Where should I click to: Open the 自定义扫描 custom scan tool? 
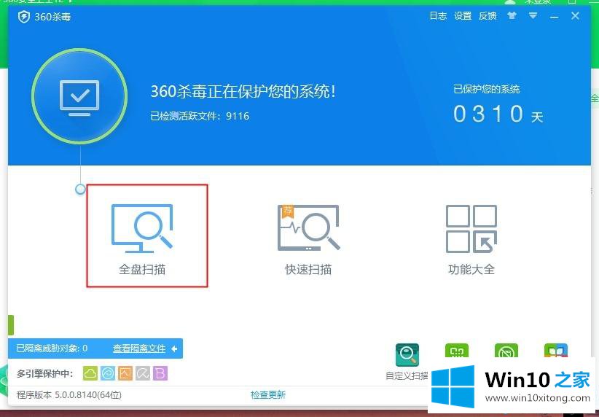(x=407, y=362)
